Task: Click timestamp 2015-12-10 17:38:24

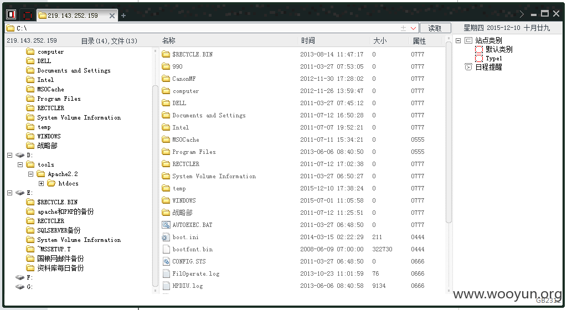Action: [332, 188]
